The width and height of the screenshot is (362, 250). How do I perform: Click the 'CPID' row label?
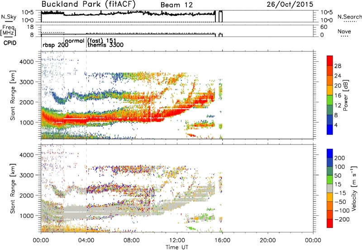point(10,43)
